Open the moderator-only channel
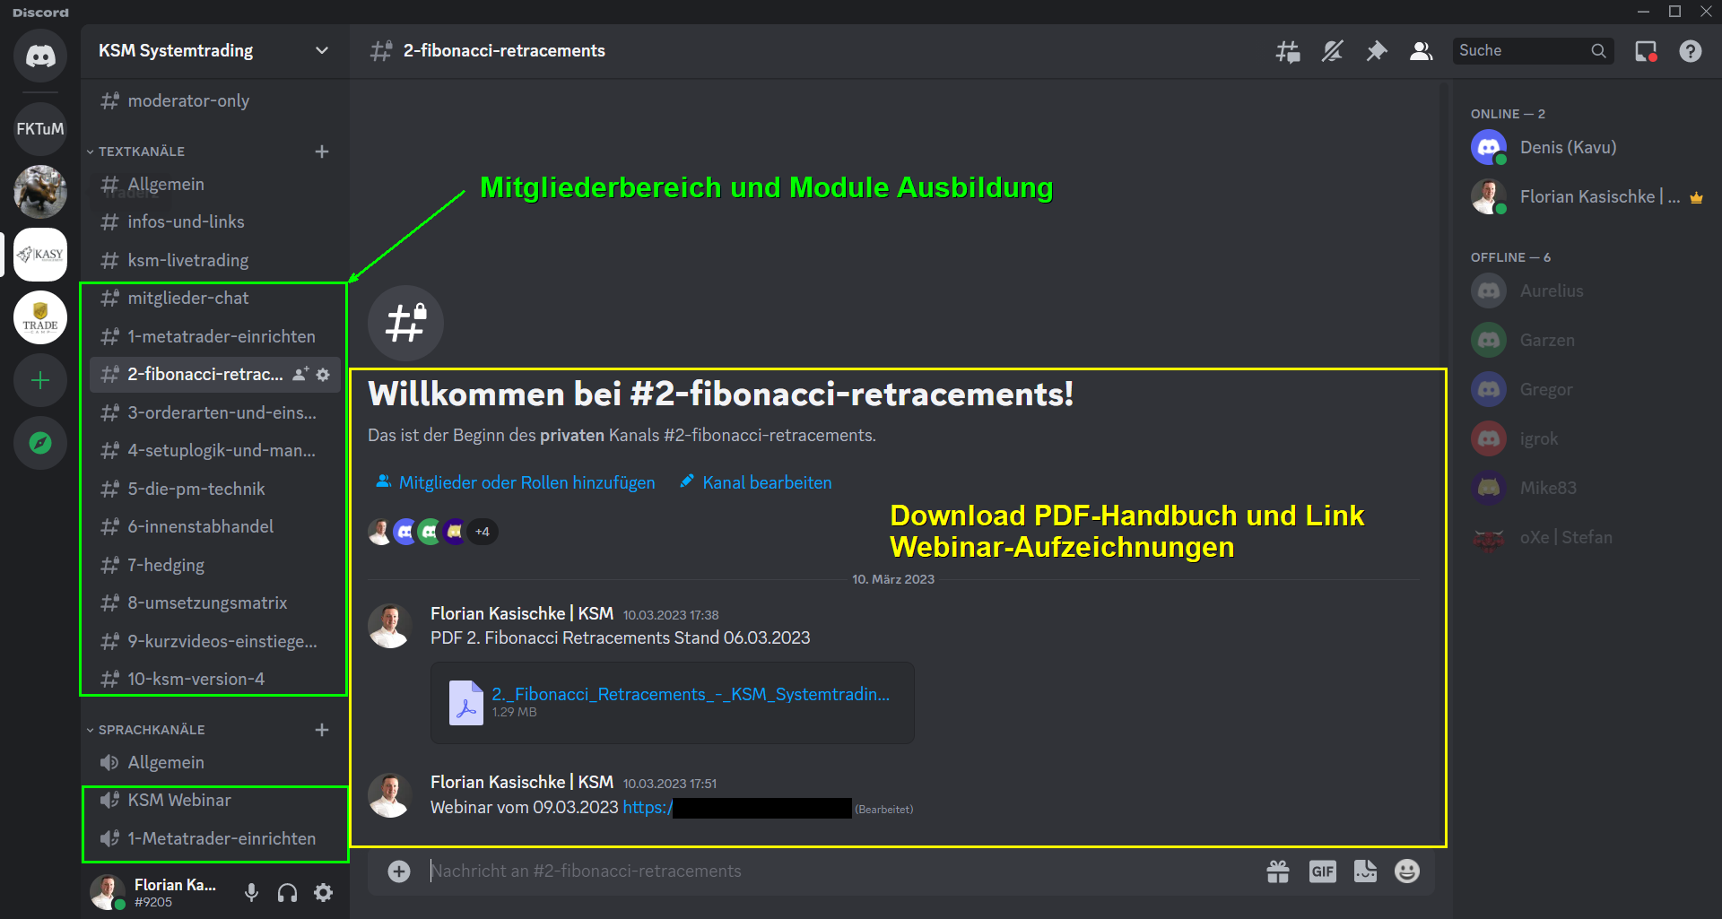The image size is (1722, 919). [x=214, y=101]
